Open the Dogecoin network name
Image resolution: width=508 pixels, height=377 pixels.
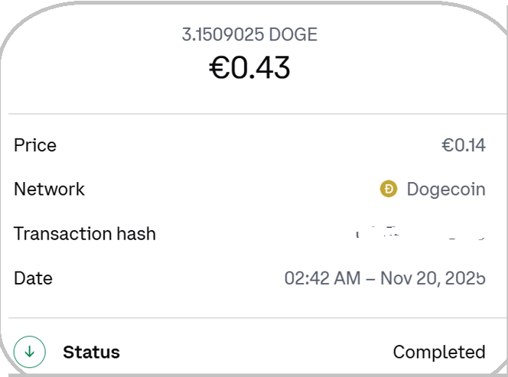pos(446,189)
